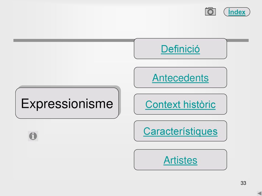
Task: Select the Expressionisme title box
Action: (67, 103)
